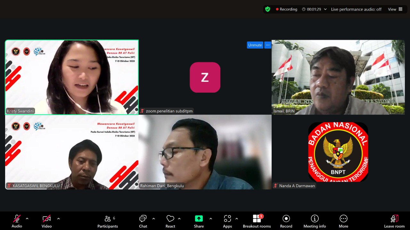The height and width of the screenshot is (230, 410).
Task: Click the blue Unmute button
Action: click(x=255, y=45)
